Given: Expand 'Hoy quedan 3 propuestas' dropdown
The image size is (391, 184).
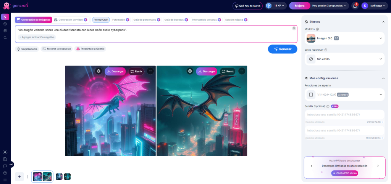Looking at the screenshot, I should (330, 6).
